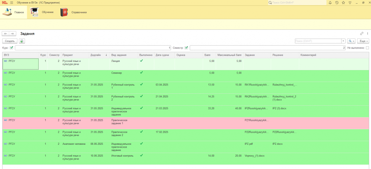The height and width of the screenshot is (169, 371).
Task: Open the service and settings menu icon
Action: pos(350,3)
